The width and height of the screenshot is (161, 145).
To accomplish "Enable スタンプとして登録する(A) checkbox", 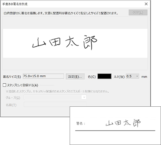I will pyautogui.click(x=5, y=85).
